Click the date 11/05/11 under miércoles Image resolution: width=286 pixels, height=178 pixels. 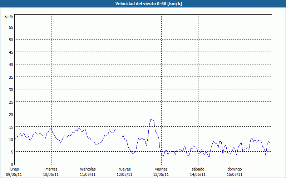[88, 174]
